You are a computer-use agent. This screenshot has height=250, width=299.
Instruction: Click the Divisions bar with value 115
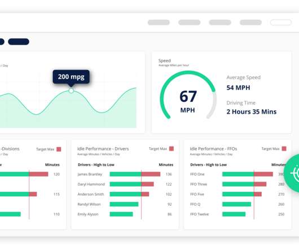pos(18,194)
